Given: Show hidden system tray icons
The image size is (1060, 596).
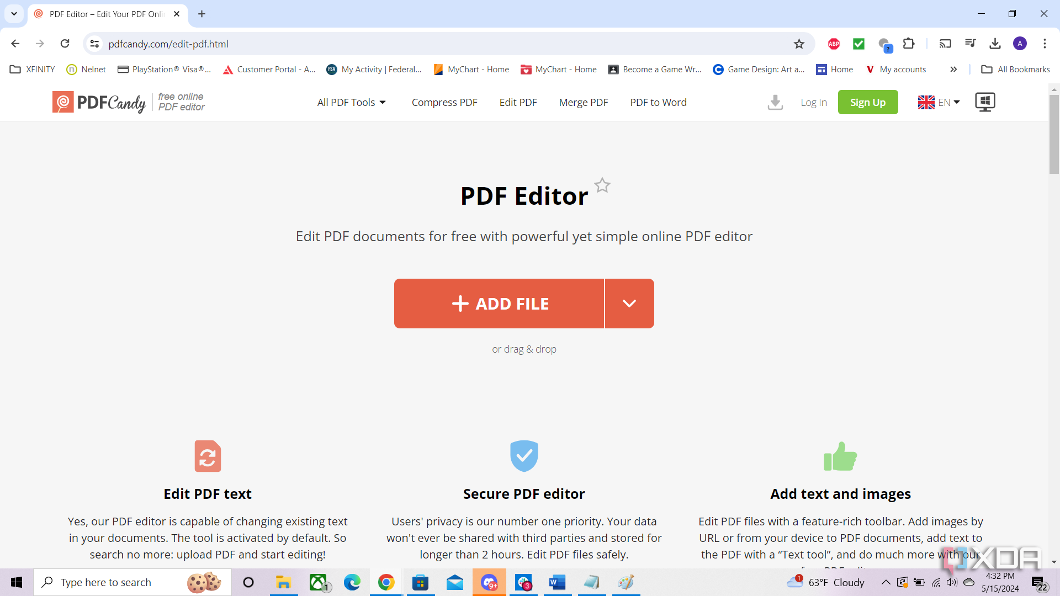Looking at the screenshot, I should pos(886,582).
